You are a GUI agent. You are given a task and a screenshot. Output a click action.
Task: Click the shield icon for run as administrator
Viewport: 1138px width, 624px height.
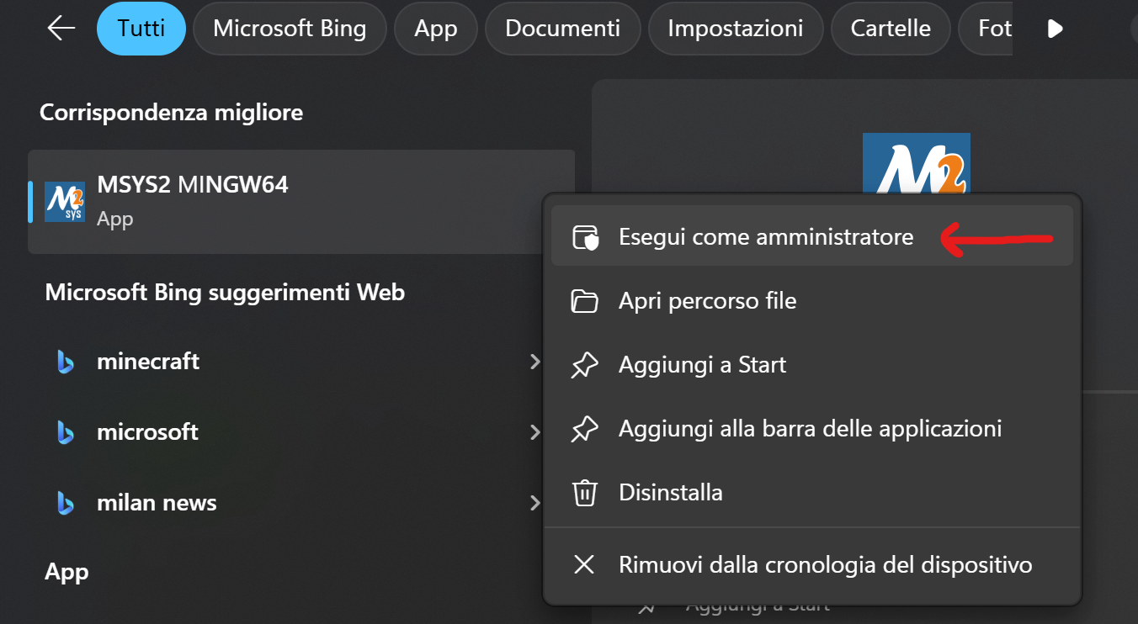click(584, 237)
